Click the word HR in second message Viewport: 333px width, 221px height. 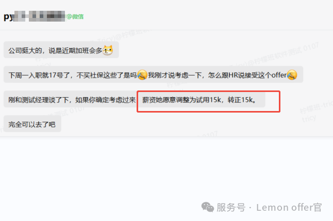(x=233, y=75)
